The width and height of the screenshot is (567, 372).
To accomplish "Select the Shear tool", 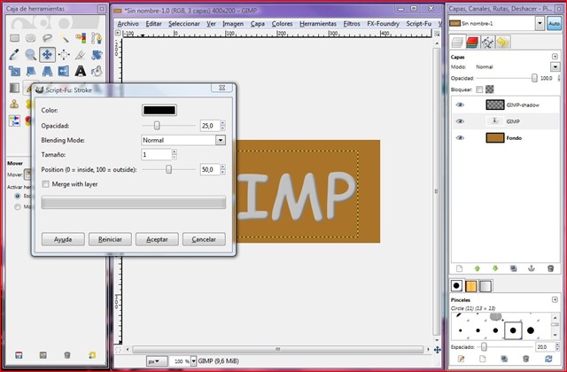I will click(31, 71).
